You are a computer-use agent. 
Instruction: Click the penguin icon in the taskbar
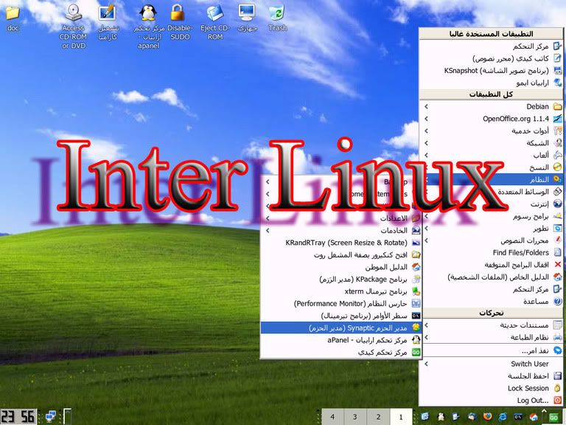[441, 417]
